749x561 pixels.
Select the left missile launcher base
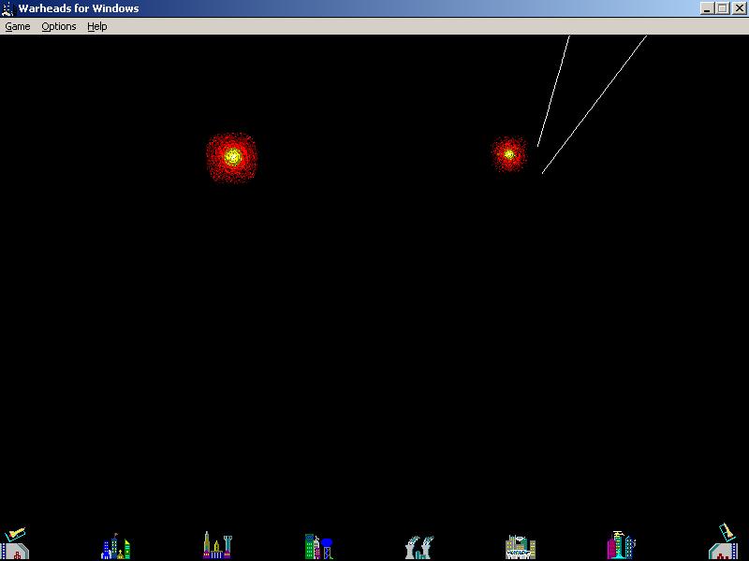point(14,543)
